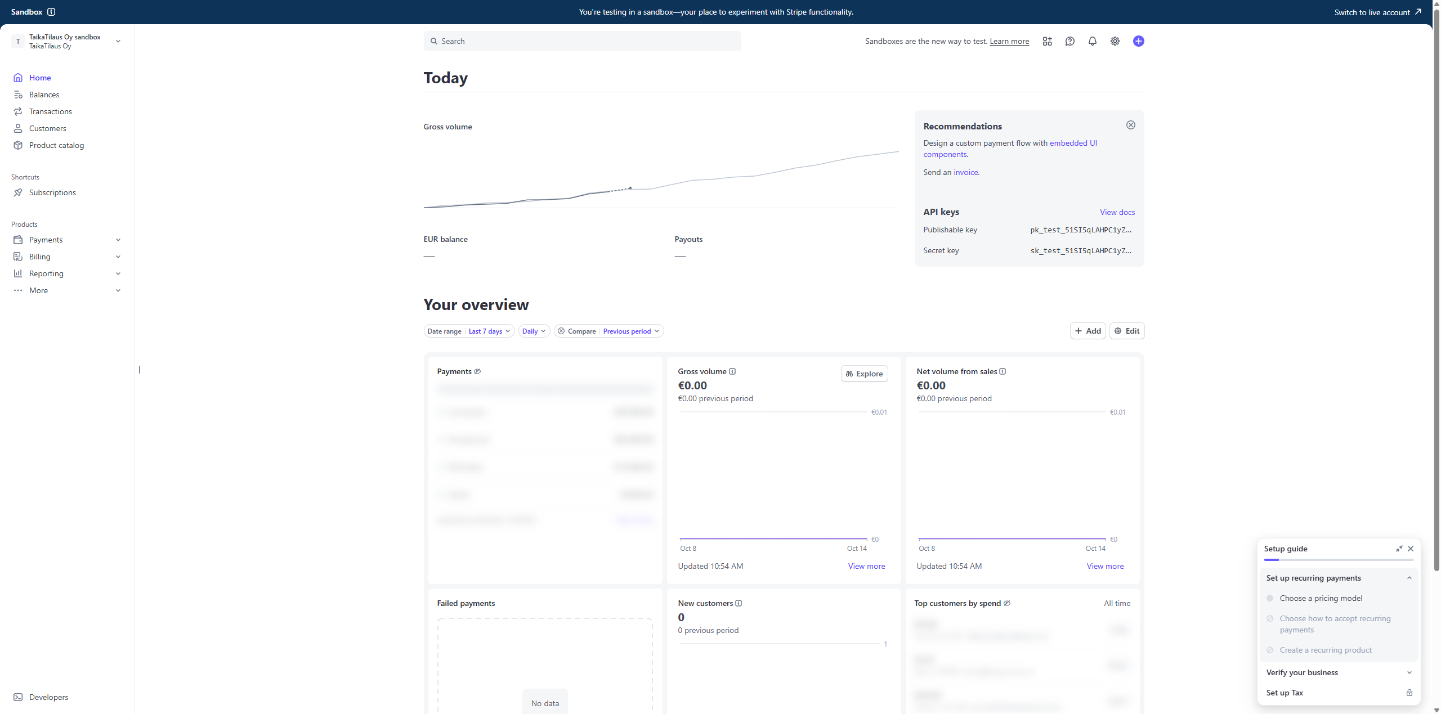Open Product catalog in sidebar

point(56,145)
